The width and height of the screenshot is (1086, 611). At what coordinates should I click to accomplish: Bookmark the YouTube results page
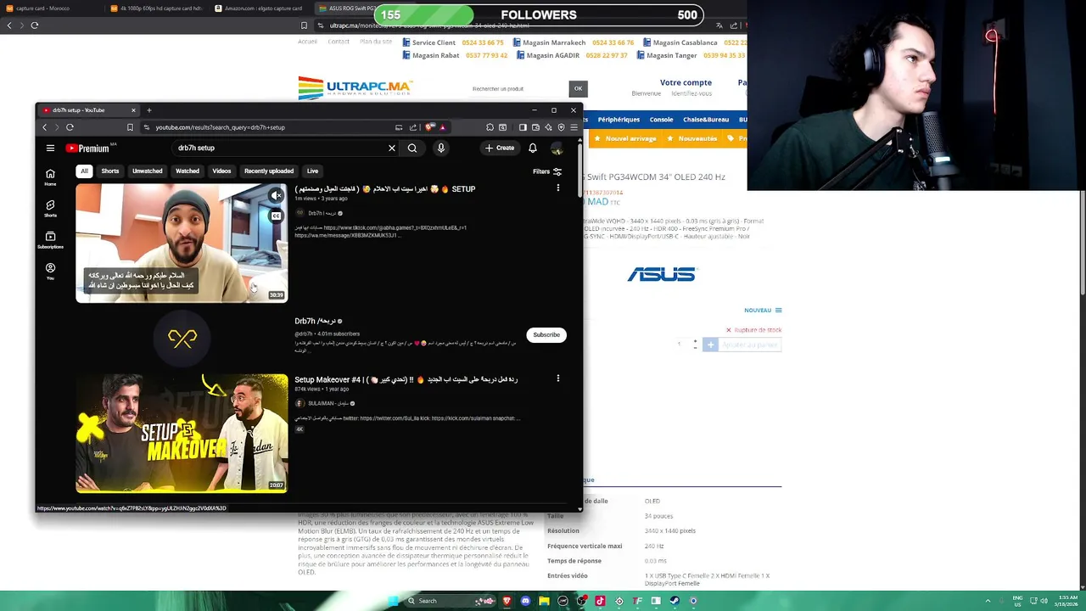coord(130,127)
